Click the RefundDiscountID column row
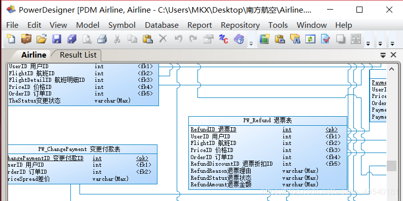403x201 pixels. [x=267, y=164]
